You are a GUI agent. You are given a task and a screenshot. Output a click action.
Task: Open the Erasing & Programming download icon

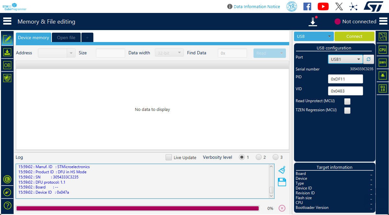(7, 52)
